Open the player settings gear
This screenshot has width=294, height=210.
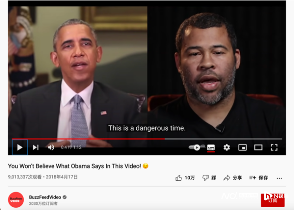(227, 147)
